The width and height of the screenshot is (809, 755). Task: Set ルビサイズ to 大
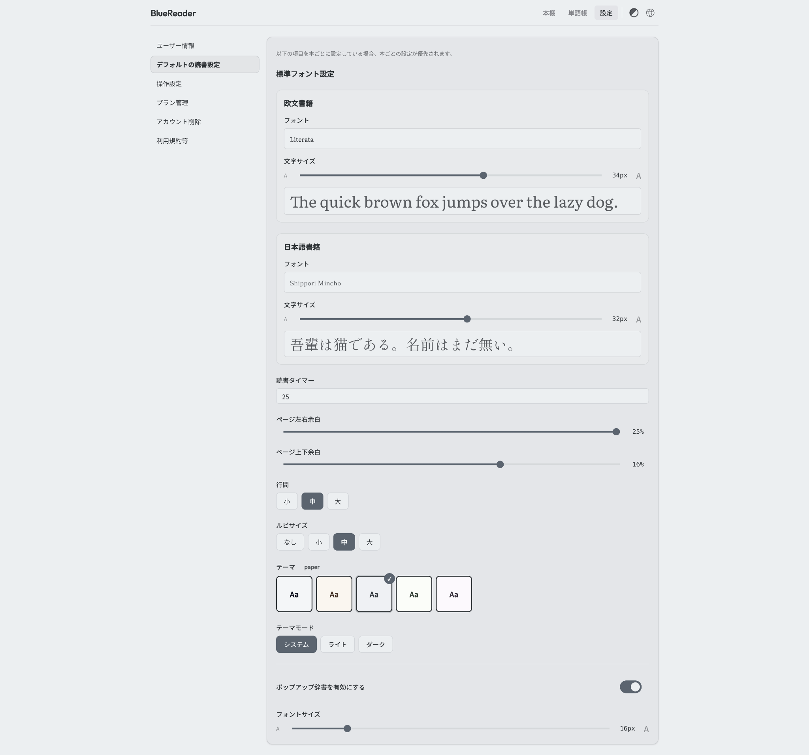(369, 542)
